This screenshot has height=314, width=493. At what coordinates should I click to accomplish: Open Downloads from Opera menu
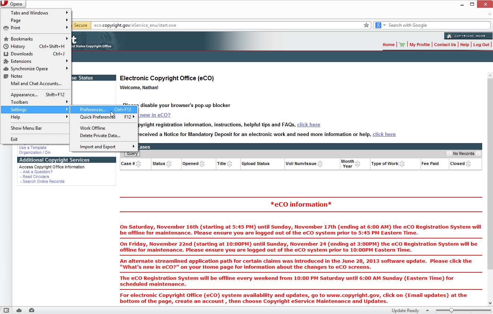pos(36,54)
